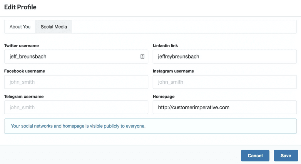Click the Homepage URL input field
Image resolution: width=301 pixels, height=164 pixels.
click(225, 107)
